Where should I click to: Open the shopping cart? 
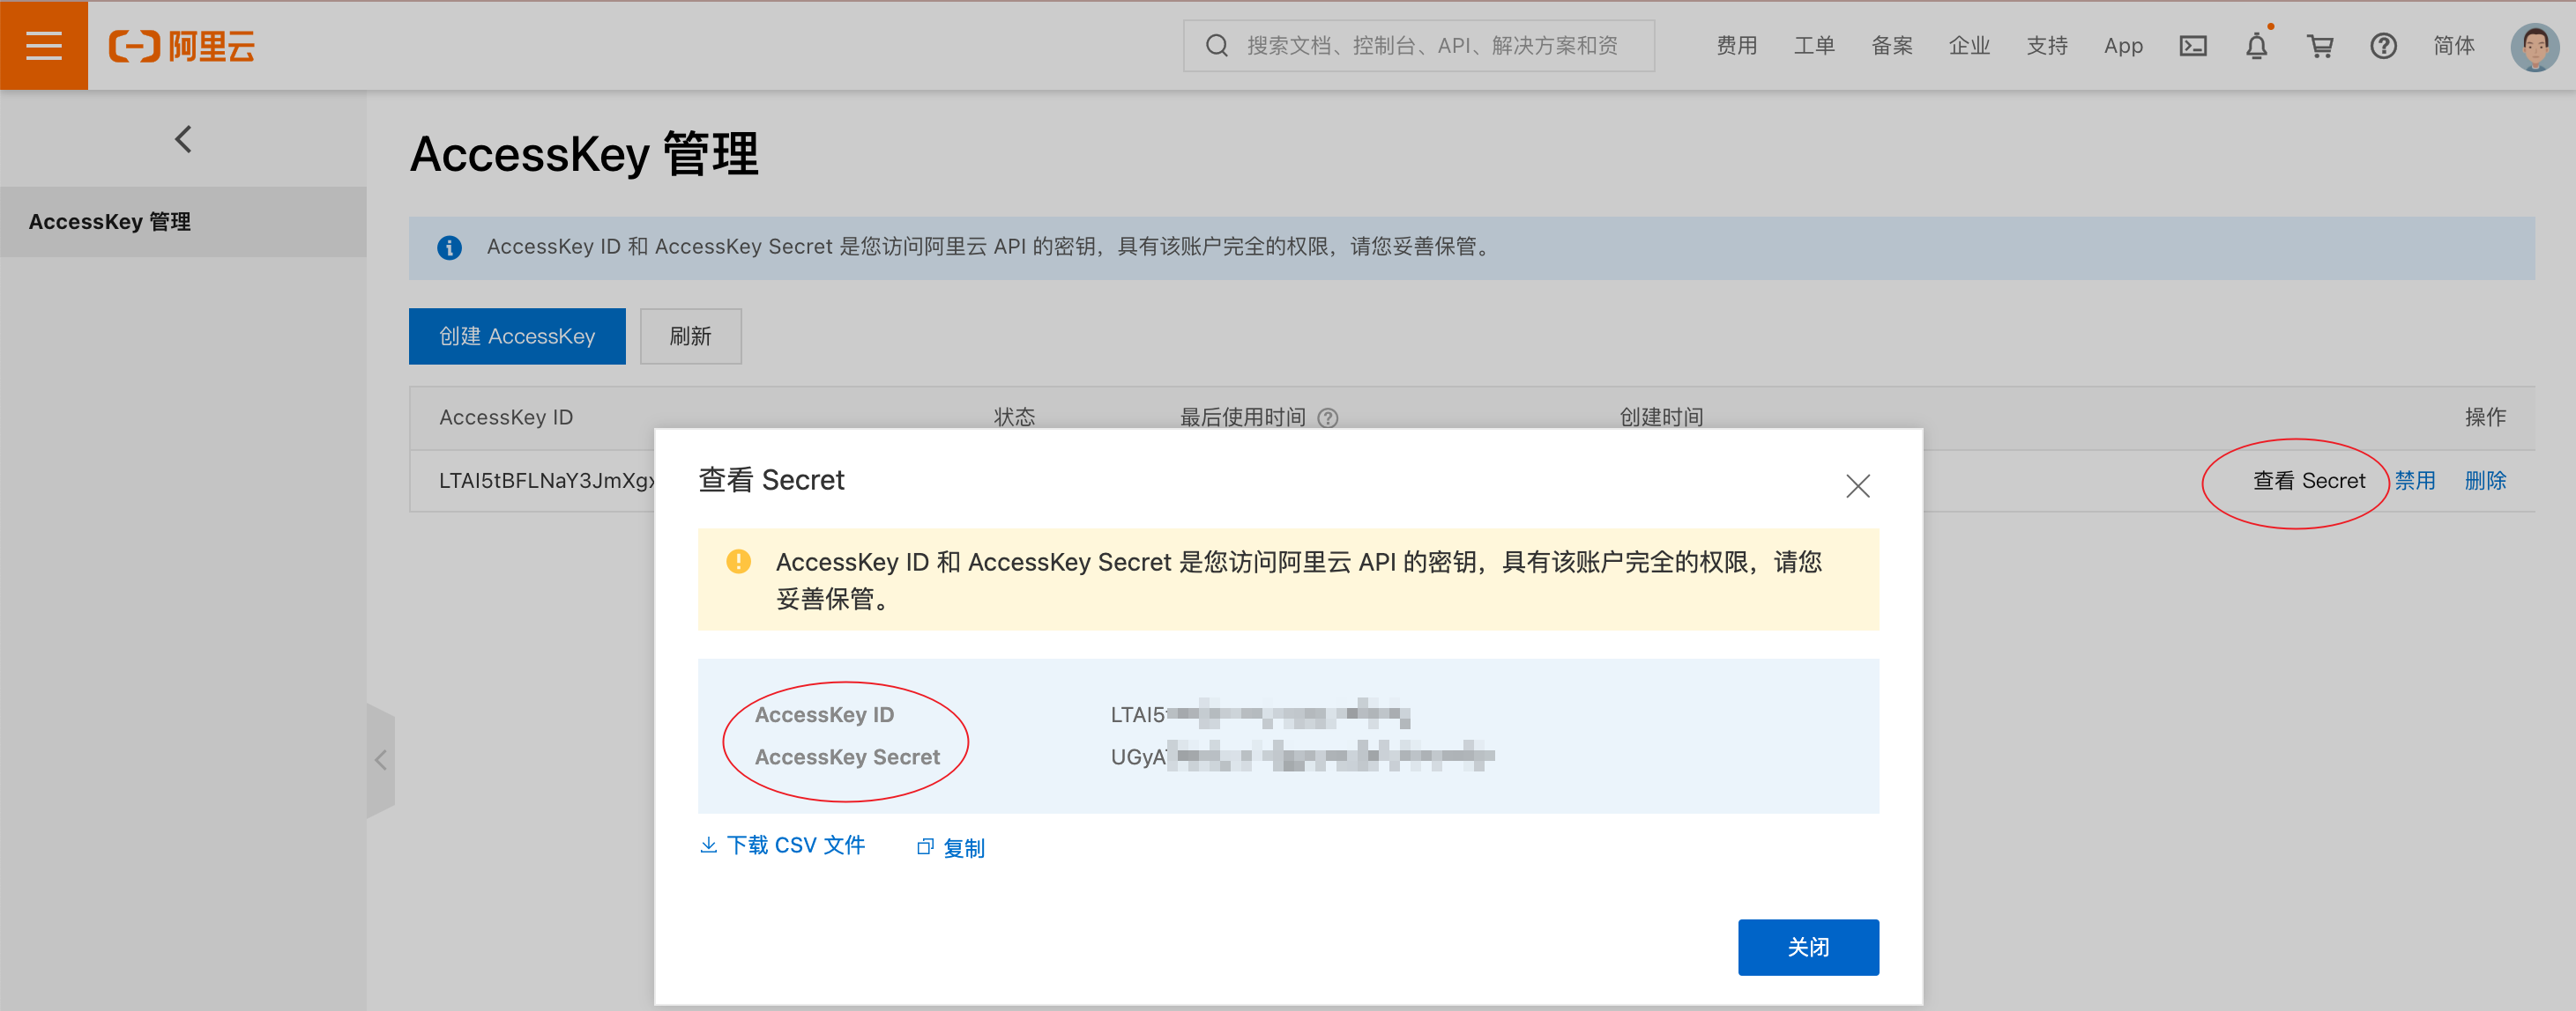pyautogui.click(x=2320, y=46)
